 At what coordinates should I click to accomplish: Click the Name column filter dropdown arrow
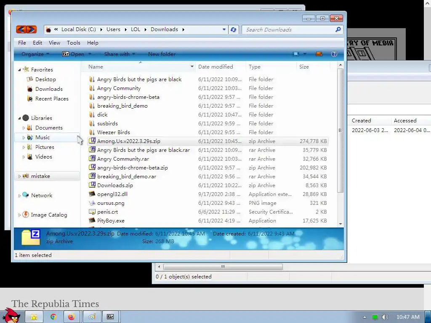[x=192, y=67]
